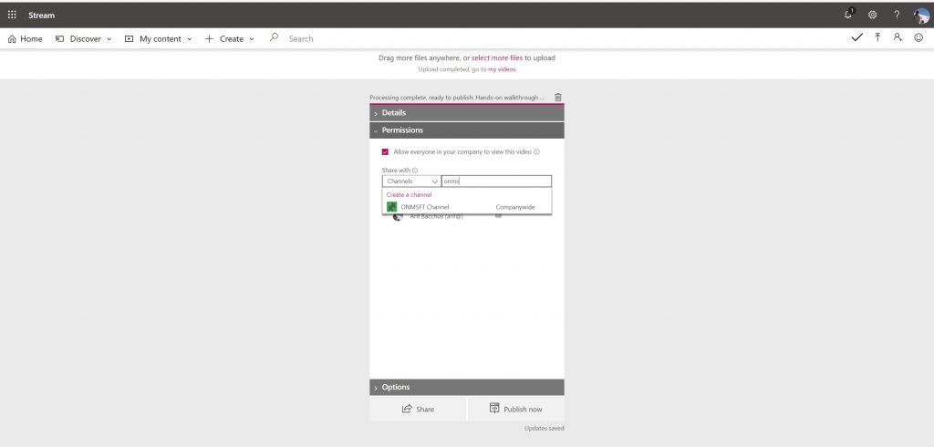
Task: Expand the Details section
Action: point(467,112)
